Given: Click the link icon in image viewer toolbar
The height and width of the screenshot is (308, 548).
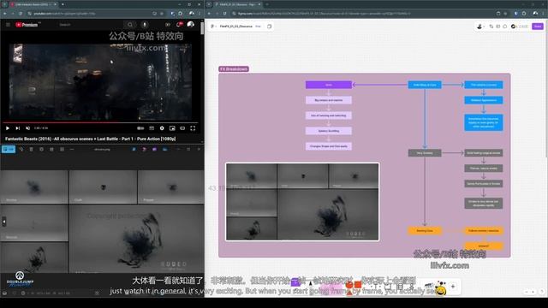Looking at the screenshot, I should click(x=21, y=150).
